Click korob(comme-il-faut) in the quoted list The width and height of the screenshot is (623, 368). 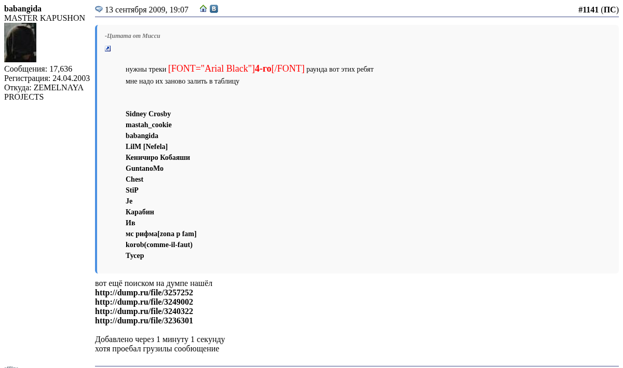click(159, 245)
